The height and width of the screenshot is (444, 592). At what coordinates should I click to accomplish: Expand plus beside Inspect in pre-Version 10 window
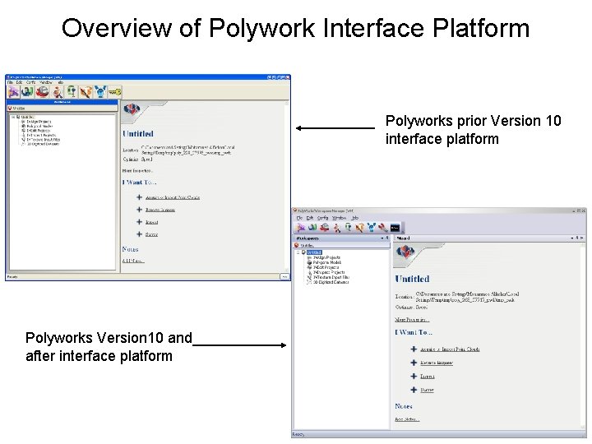point(139,222)
